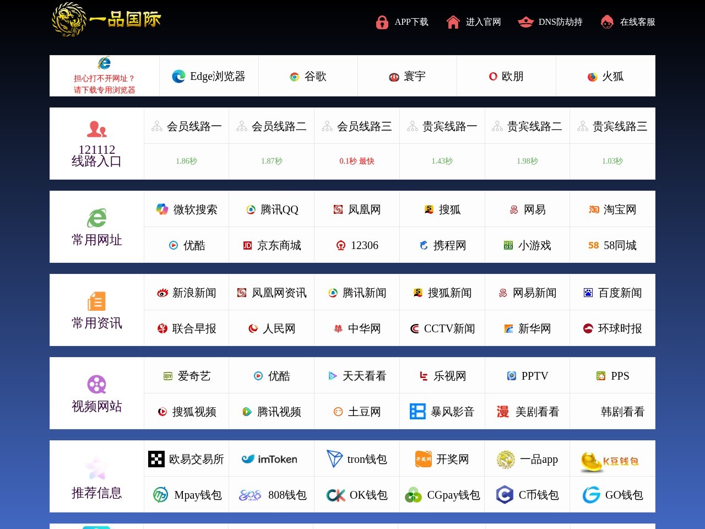Click the 京东商城 JD icon
Image resolution: width=705 pixels, height=529 pixels.
248,246
